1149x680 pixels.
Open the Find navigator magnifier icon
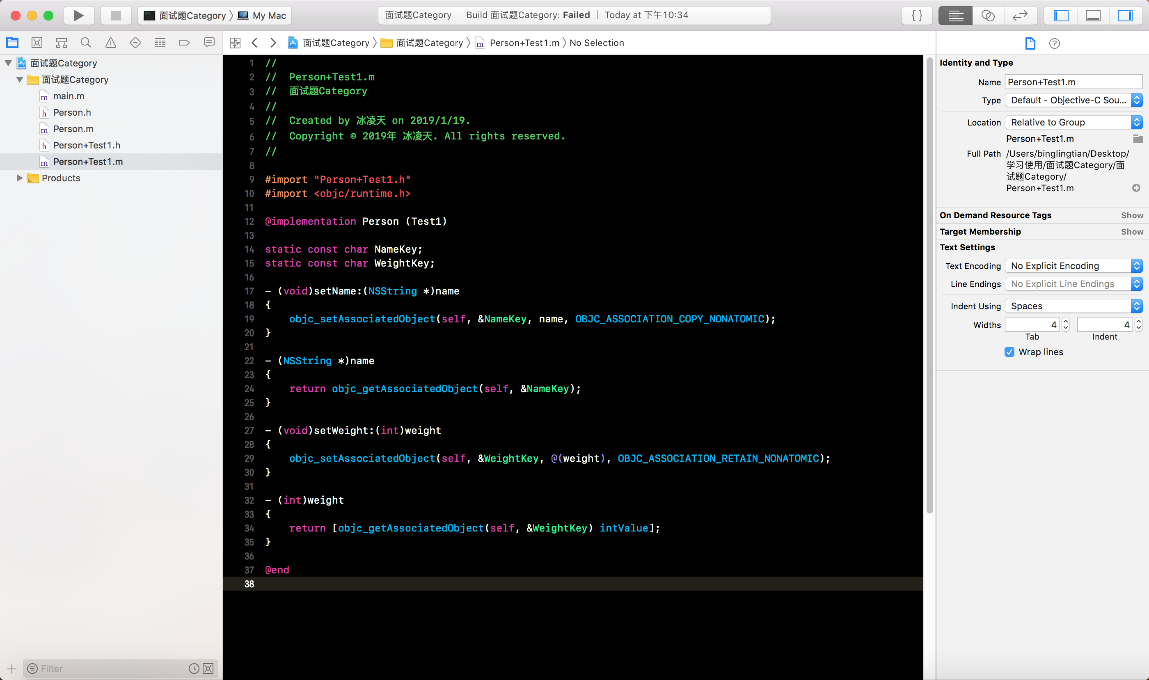pyautogui.click(x=86, y=43)
